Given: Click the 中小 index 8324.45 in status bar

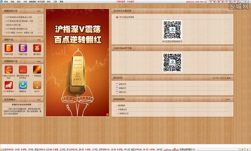Looking at the screenshot, I should [72, 149].
